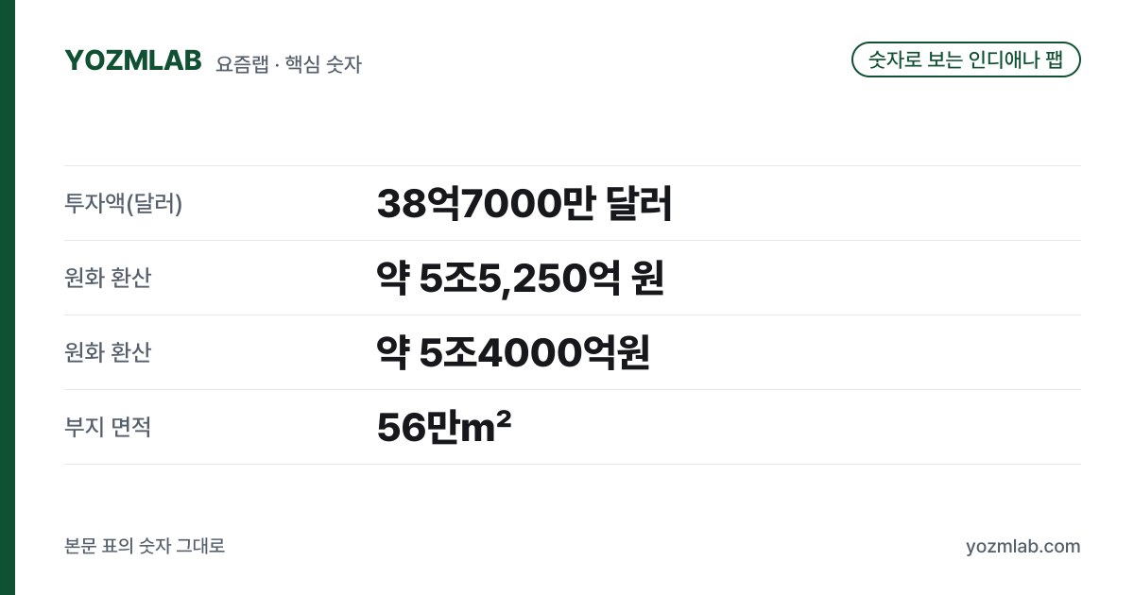Select 원화 환산 label beside 5조4000억원
The image size is (1134, 595).
coord(108,352)
